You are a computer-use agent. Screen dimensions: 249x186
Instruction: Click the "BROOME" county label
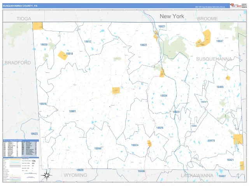pos(207,19)
